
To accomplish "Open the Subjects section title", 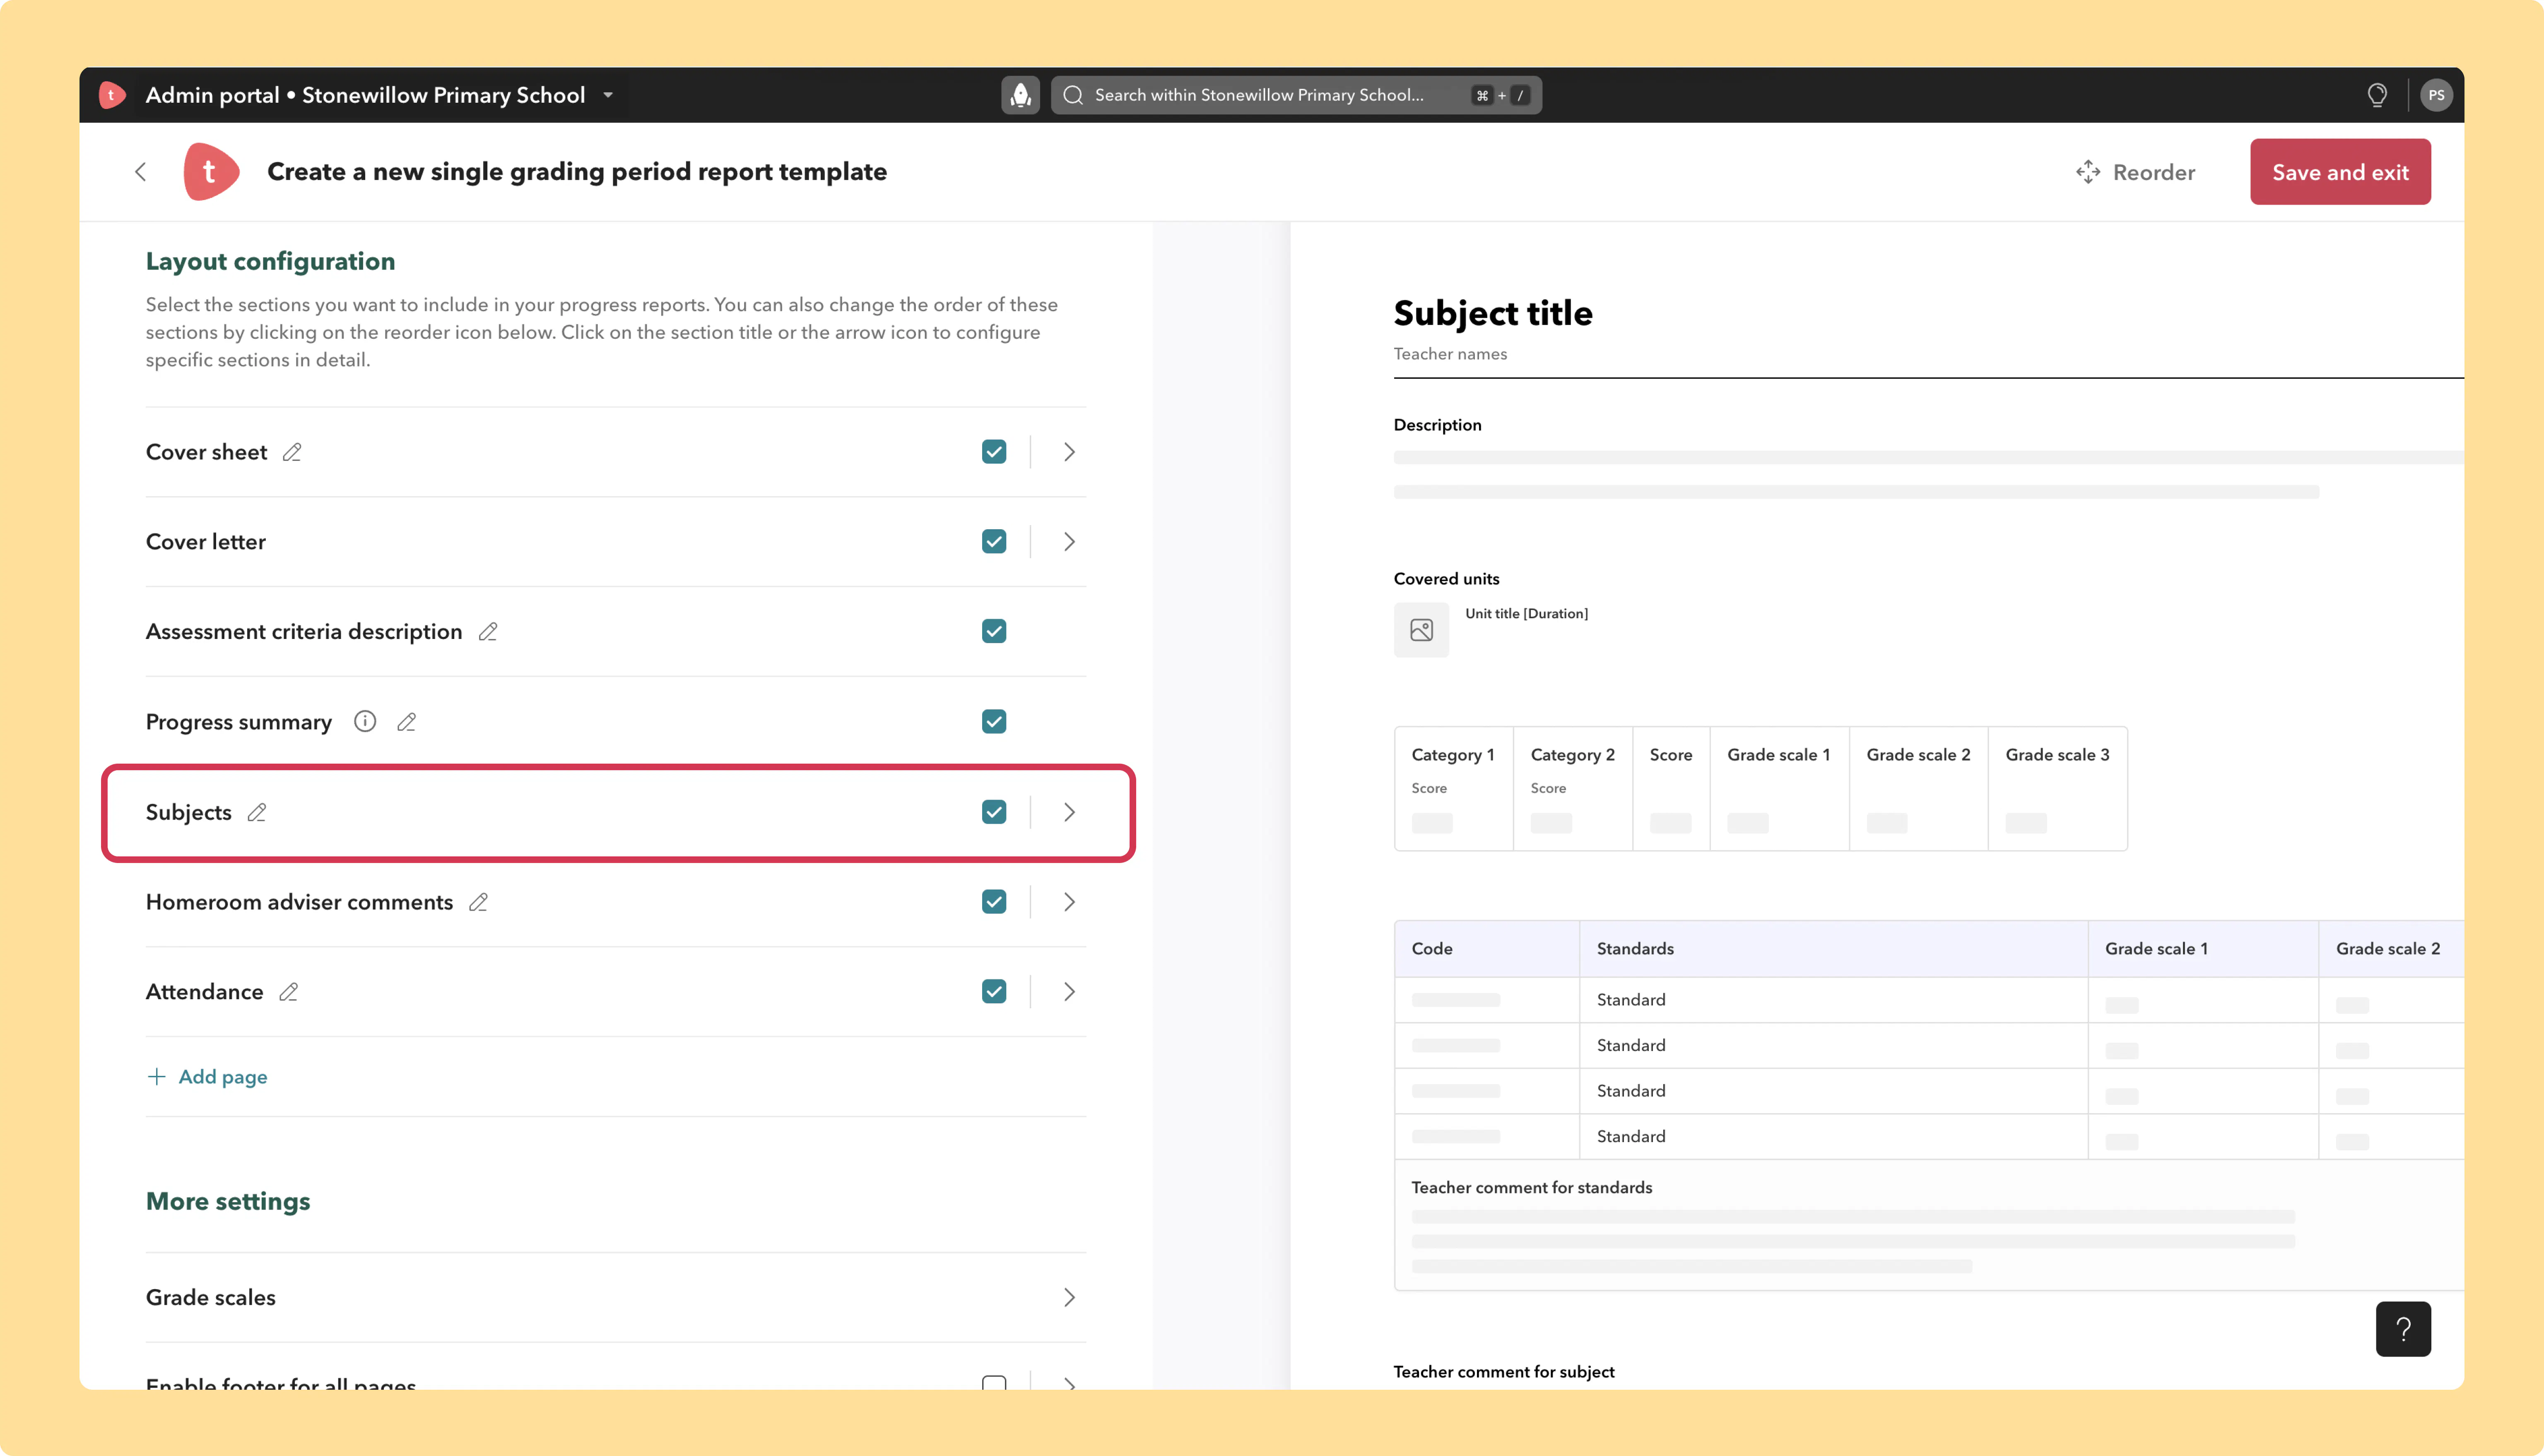I will 189,812.
